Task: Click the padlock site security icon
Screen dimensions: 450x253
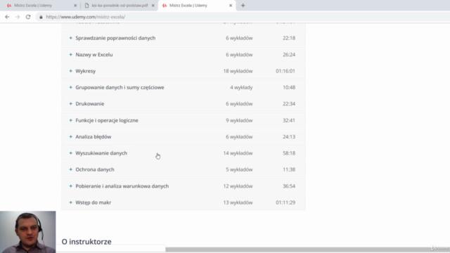Action: coord(41,17)
